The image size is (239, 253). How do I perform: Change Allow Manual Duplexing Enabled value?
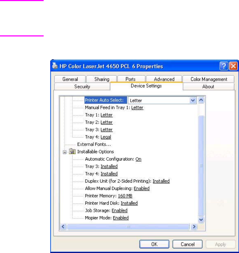point(142,189)
